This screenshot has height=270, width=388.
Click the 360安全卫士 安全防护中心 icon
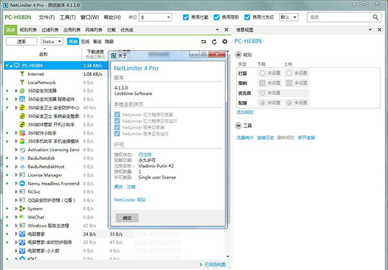(22, 107)
